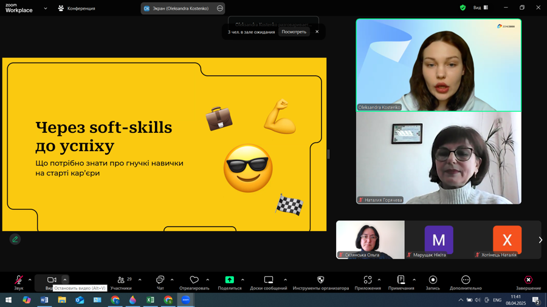Screen dimensions: 547x307
Task: Select Наталия Горячева video tile
Action: pos(438,158)
